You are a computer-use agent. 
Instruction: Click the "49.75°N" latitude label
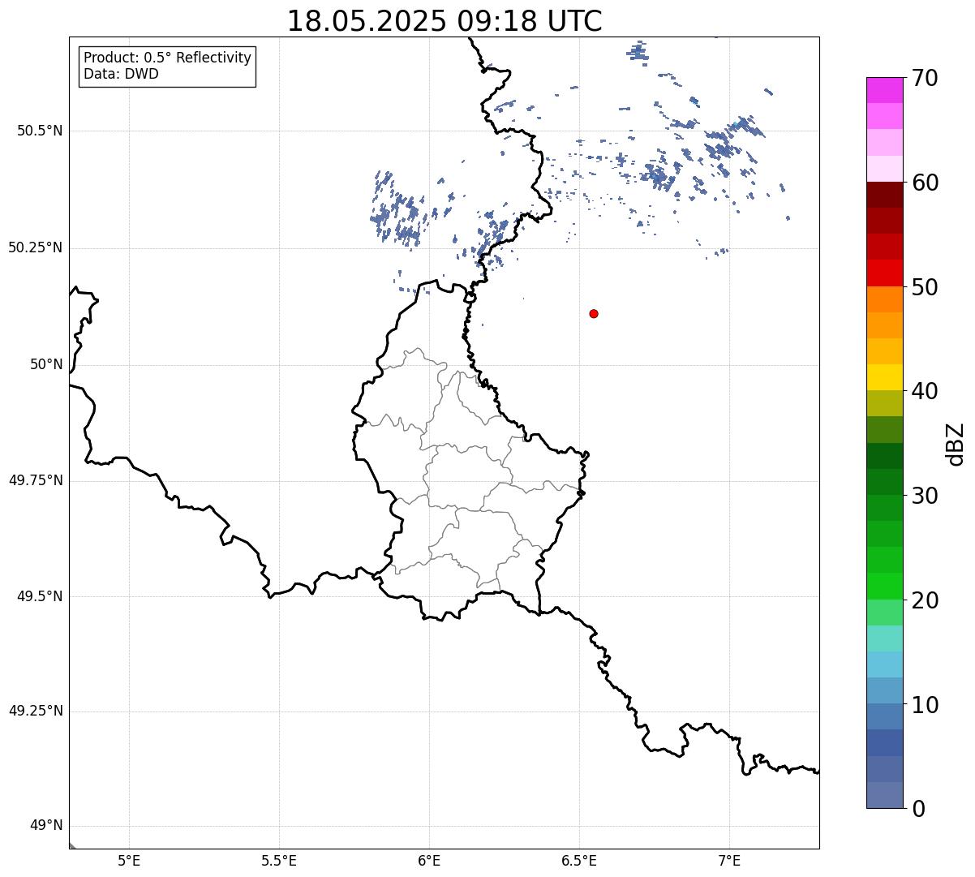35,480
